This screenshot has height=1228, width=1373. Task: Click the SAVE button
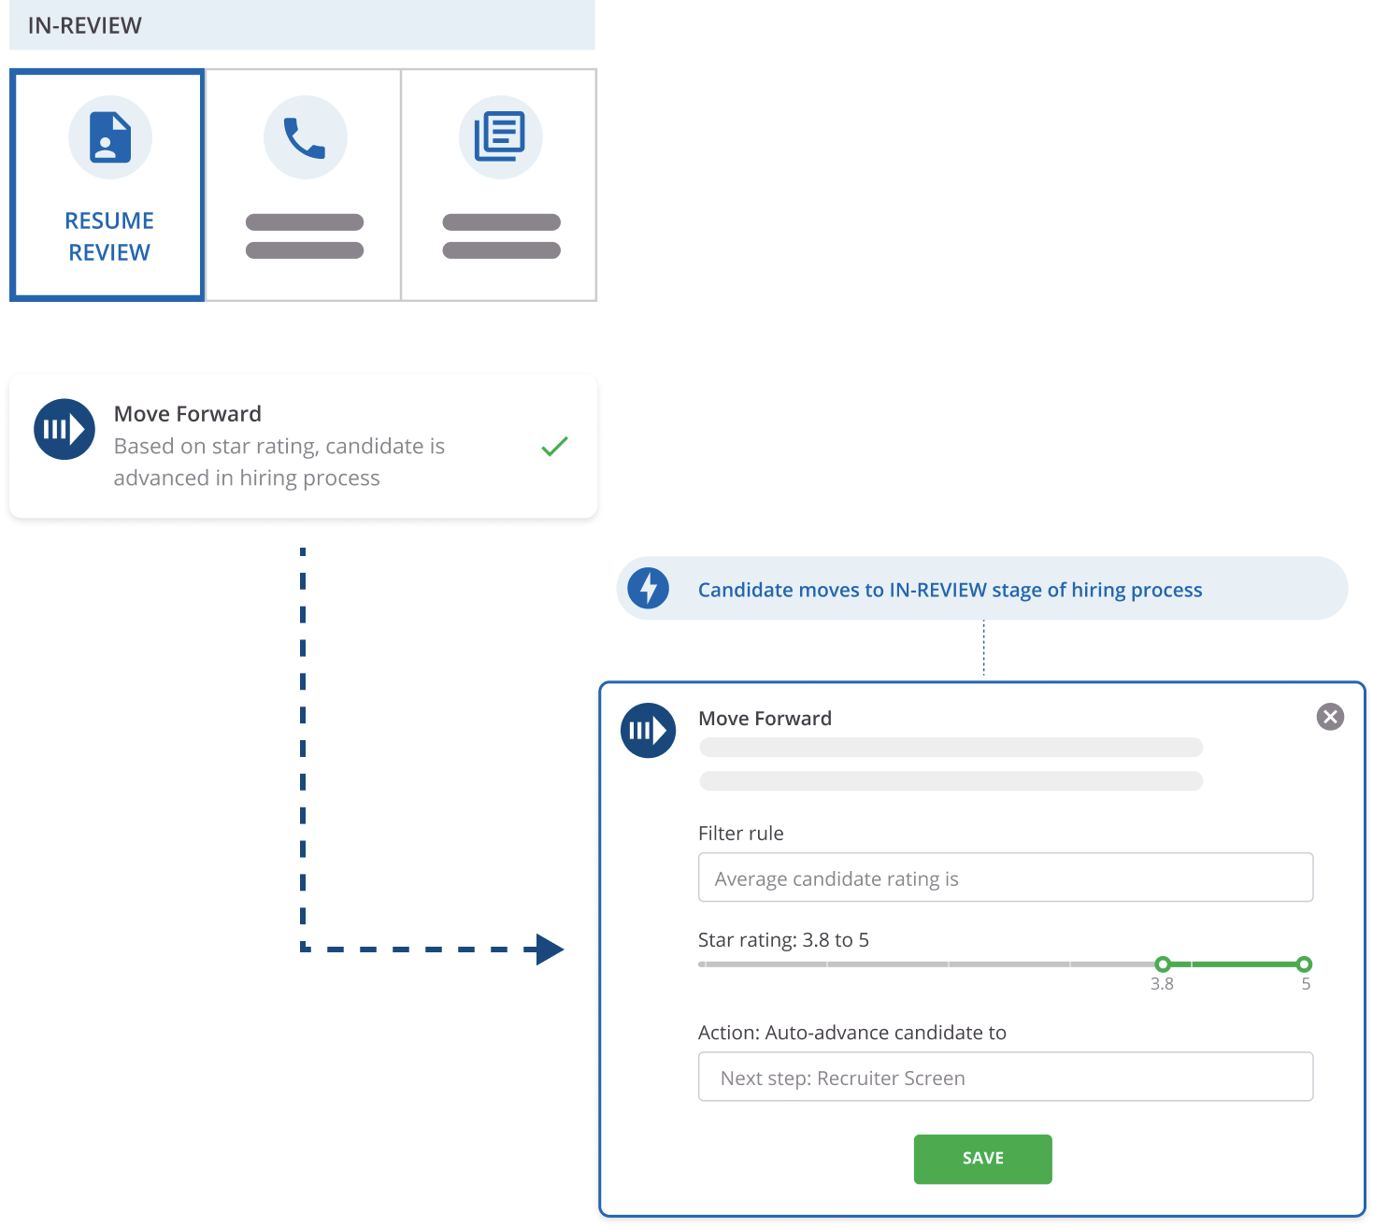[x=982, y=1159]
